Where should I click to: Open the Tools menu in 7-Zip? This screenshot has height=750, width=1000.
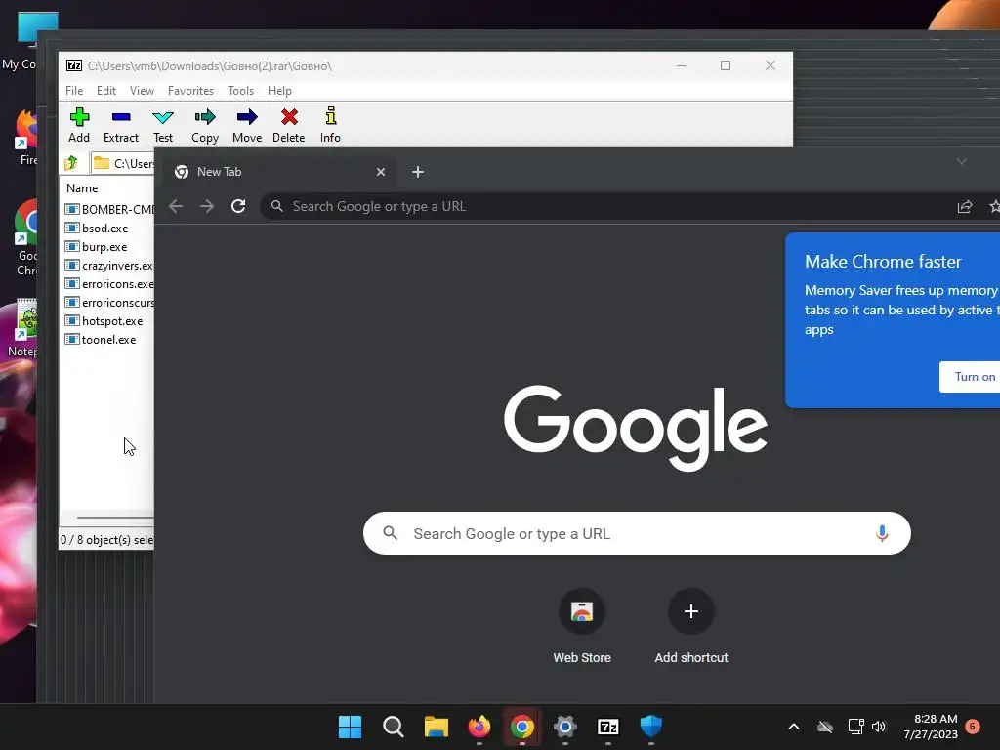240,91
